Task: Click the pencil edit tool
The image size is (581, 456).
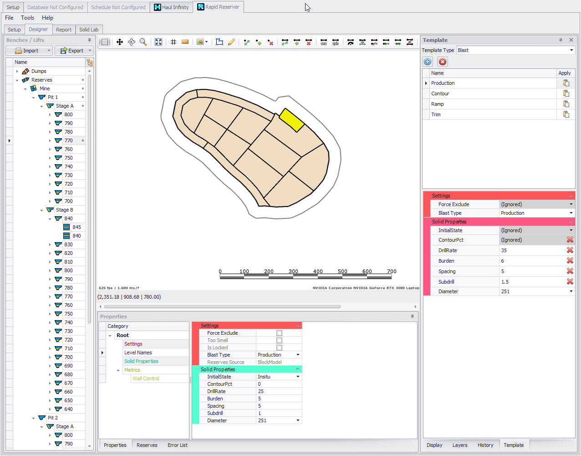Action: [231, 42]
